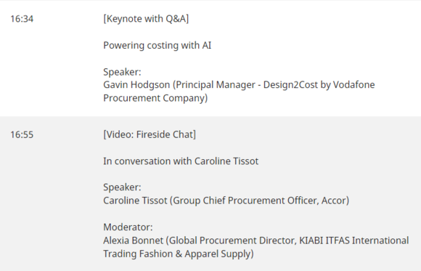Click the name Alexia Bonnet

(133, 240)
